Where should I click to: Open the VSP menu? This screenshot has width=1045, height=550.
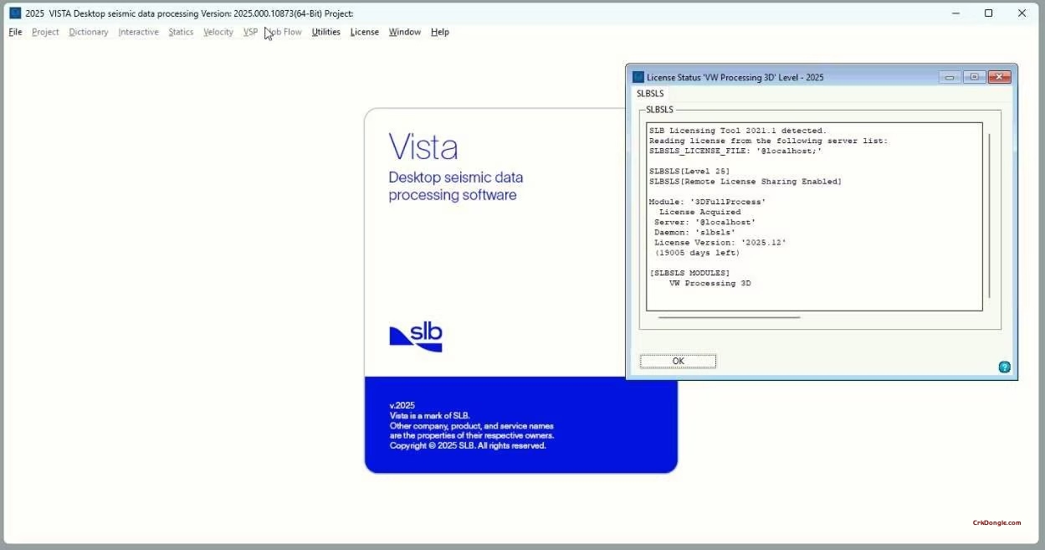click(x=250, y=32)
